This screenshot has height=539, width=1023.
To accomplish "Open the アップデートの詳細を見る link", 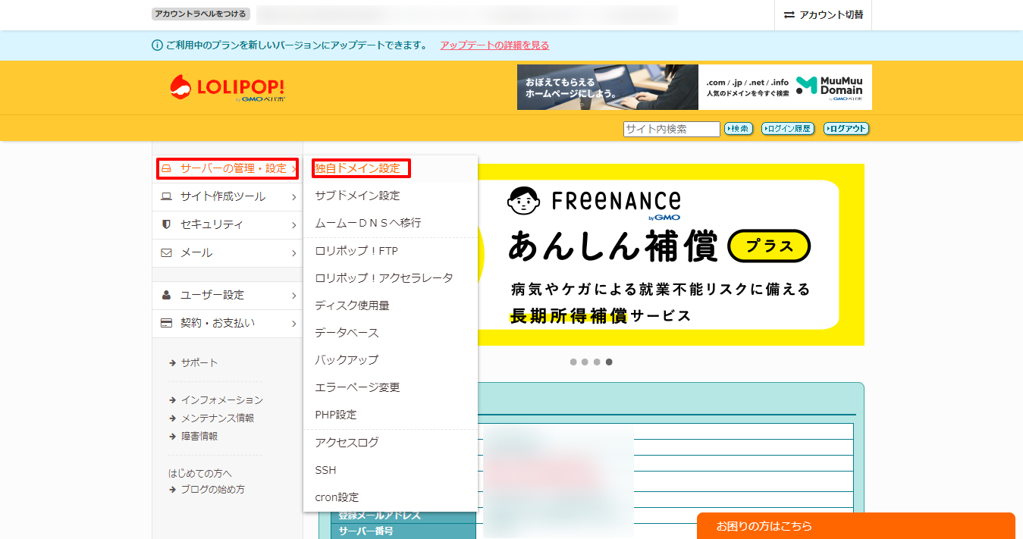I will (493, 45).
